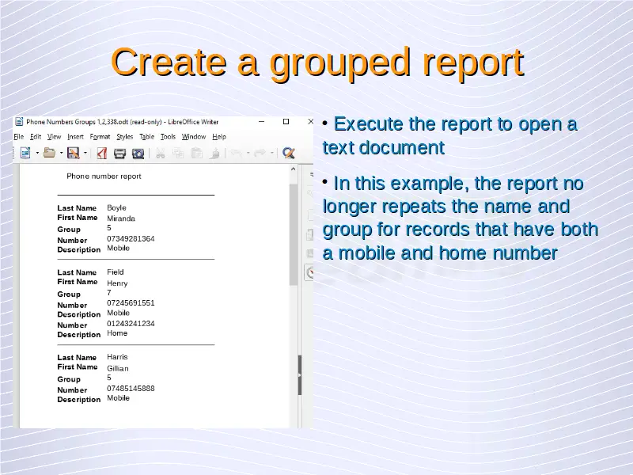
Task: Click the bullet starting 'In this example'
Action: [461, 218]
